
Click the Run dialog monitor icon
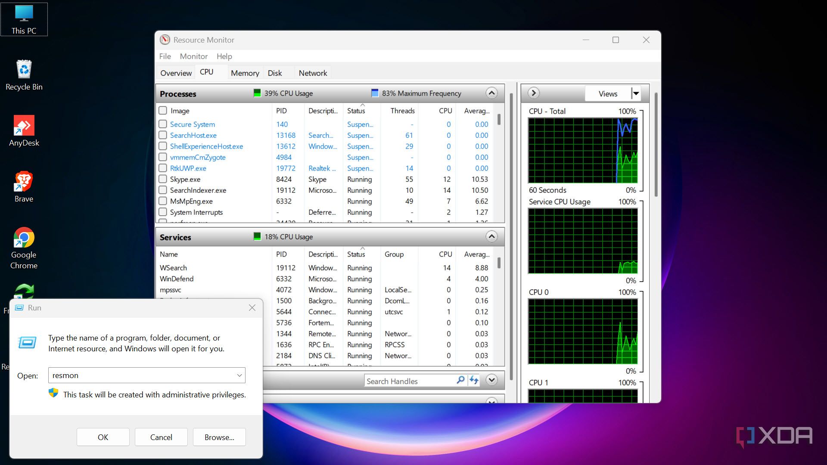27,343
